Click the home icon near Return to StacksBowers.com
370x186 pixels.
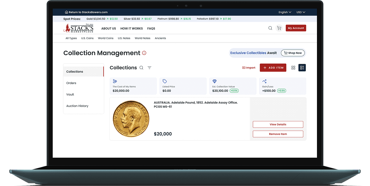pyautogui.click(x=66, y=12)
